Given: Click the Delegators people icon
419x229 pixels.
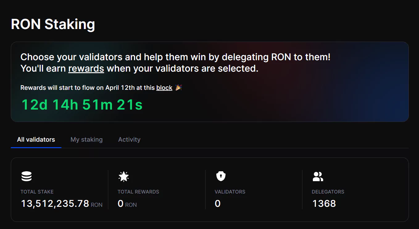Looking at the screenshot, I should (318, 177).
